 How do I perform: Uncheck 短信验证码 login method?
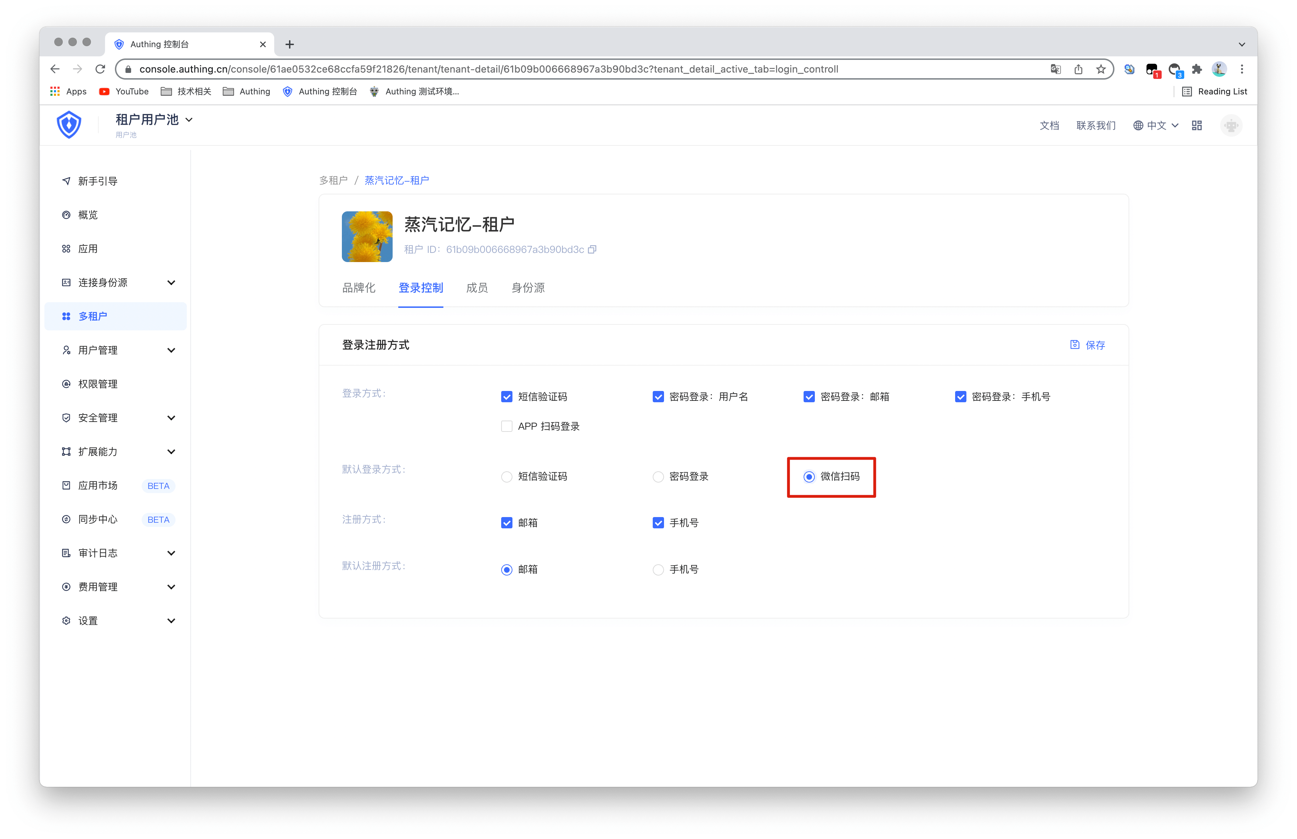507,397
